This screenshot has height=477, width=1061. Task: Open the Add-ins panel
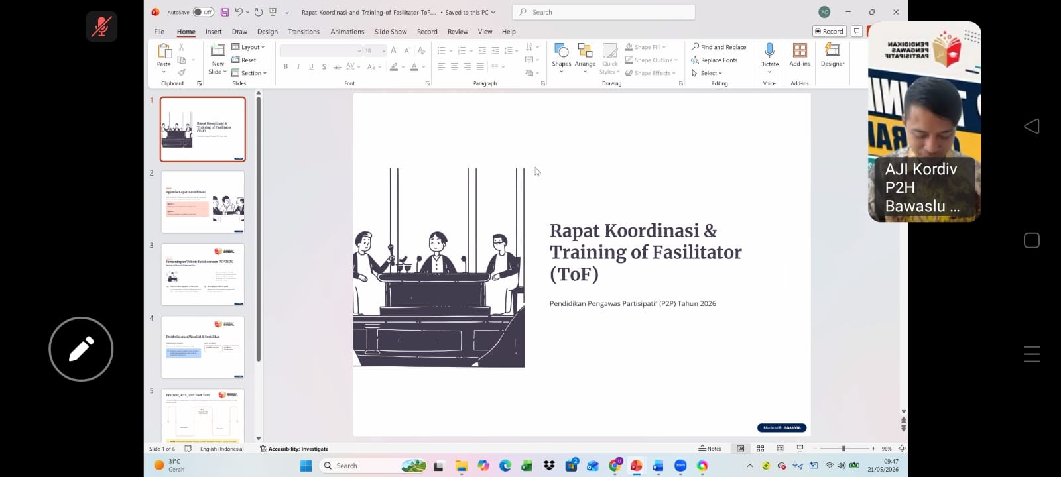(x=800, y=55)
